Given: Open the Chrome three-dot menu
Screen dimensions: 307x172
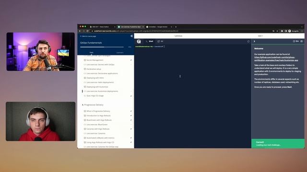Looking at the screenshot, I should [x=302, y=31].
